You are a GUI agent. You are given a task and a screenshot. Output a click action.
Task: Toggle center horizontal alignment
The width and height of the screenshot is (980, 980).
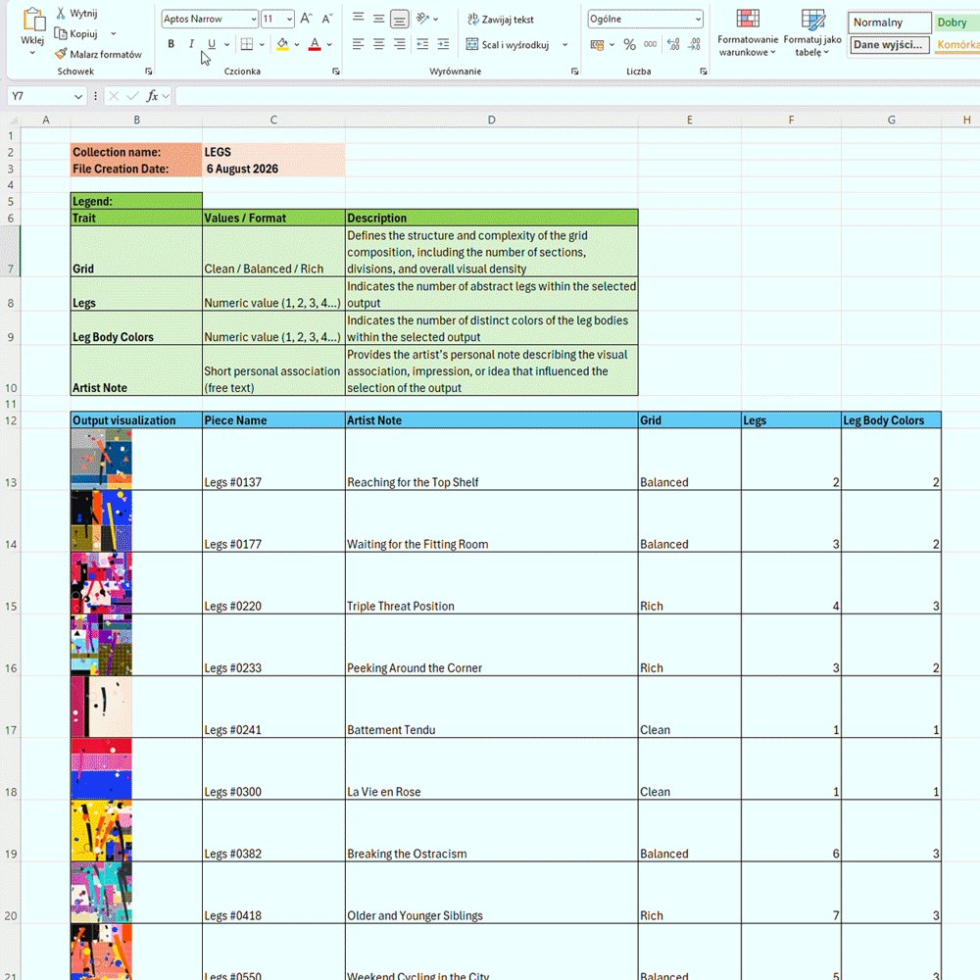click(x=378, y=44)
